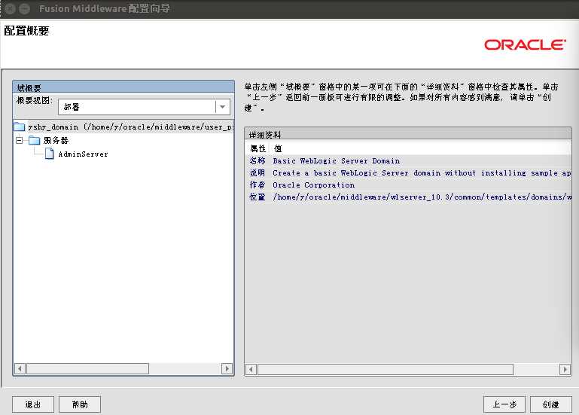579x415 pixels.
Task: Click the 上一步 button
Action: click(504, 404)
